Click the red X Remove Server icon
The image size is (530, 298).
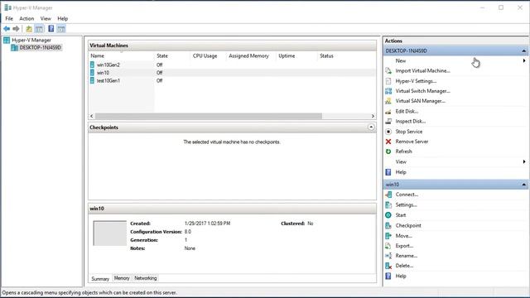pos(388,142)
